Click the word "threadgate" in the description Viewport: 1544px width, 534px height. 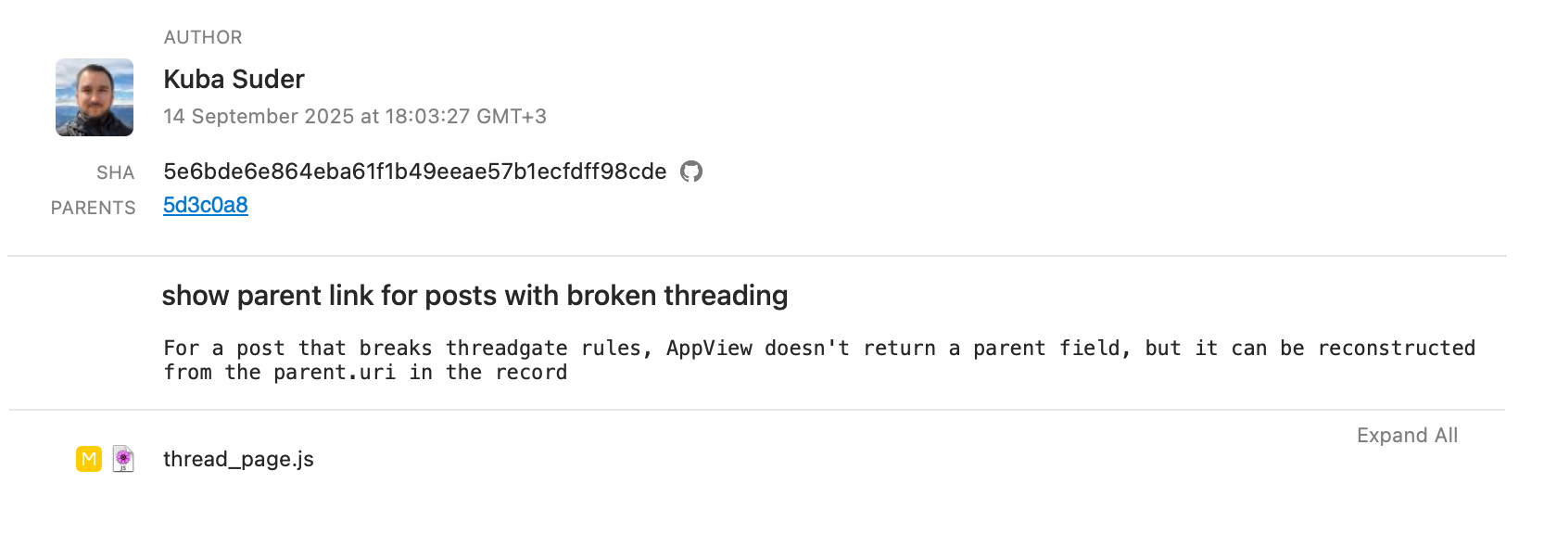(x=506, y=349)
